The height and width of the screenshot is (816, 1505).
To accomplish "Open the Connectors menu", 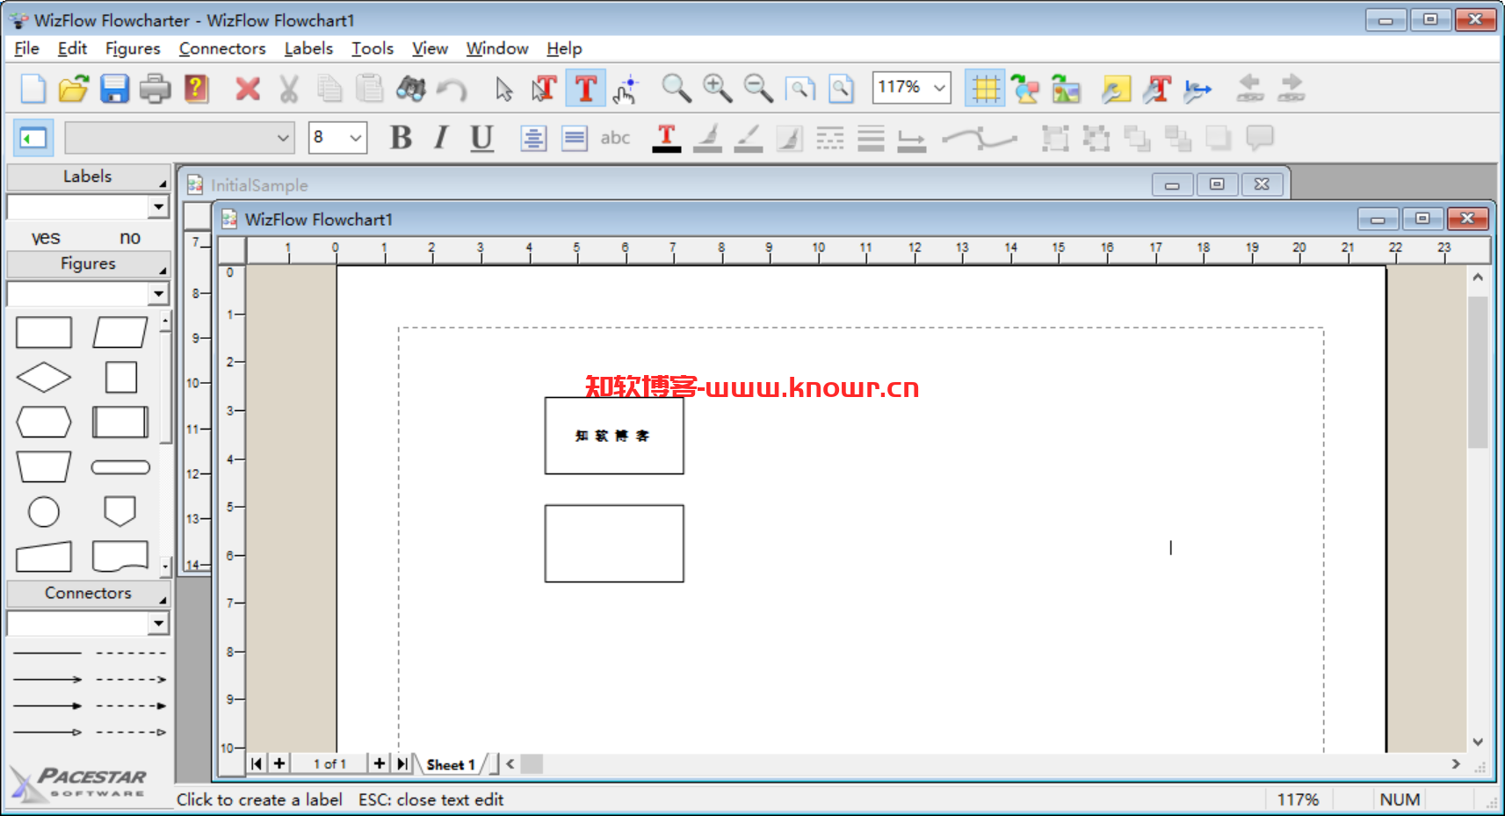I will [222, 48].
